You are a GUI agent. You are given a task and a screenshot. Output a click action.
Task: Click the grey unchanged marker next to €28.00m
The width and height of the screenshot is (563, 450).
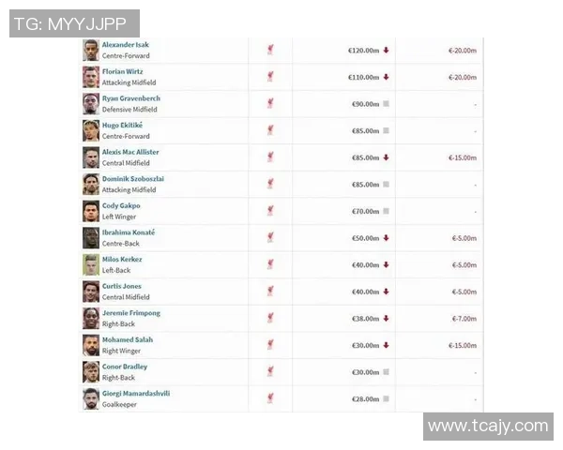coord(386,399)
